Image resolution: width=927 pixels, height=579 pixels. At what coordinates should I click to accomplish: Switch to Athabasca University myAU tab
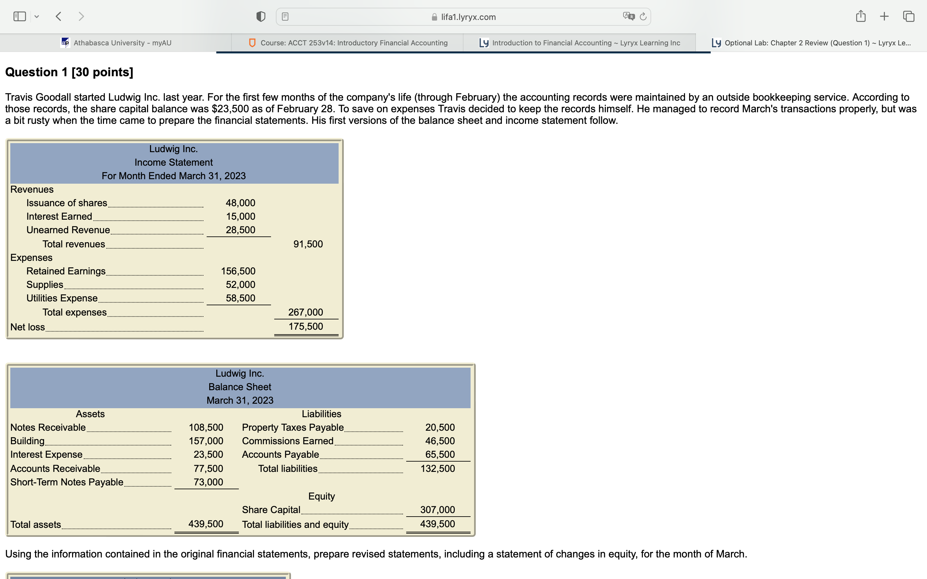point(116,43)
